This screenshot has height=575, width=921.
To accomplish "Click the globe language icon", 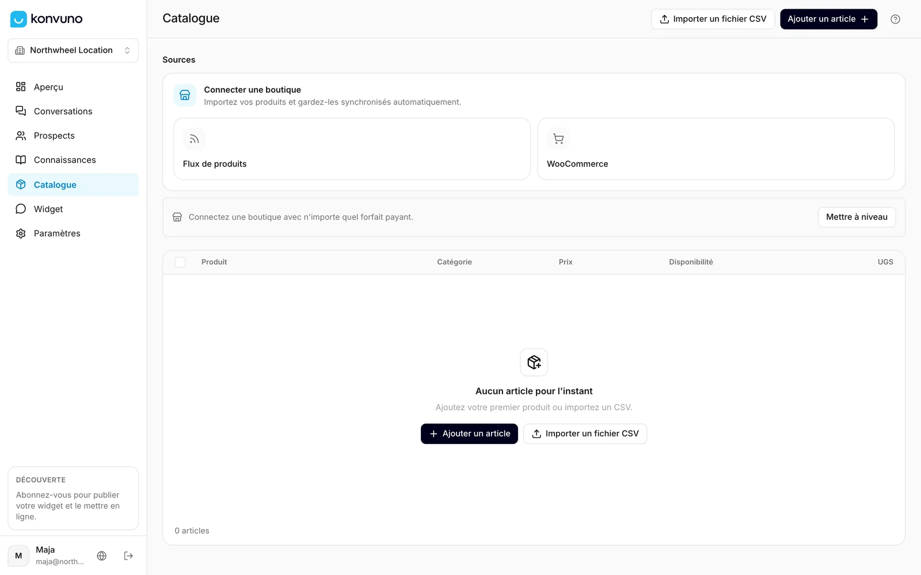I will 102,555.
